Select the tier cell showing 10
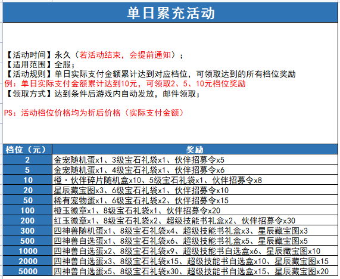This screenshot has width=340, height=279. (x=27, y=180)
